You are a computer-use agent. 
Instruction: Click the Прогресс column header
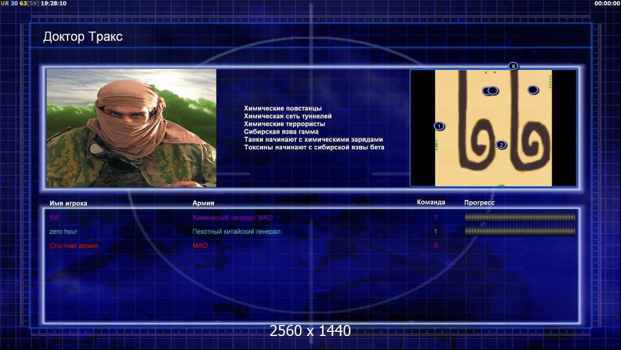(x=479, y=202)
